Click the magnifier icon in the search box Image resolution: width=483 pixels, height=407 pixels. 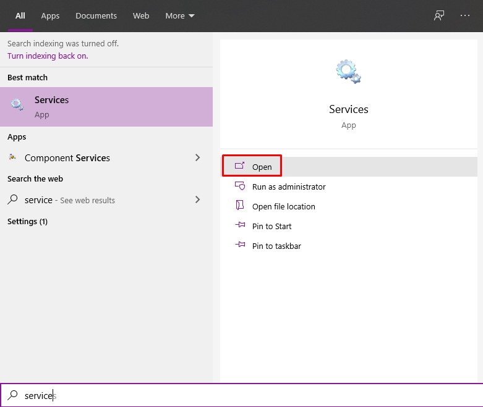click(x=12, y=395)
